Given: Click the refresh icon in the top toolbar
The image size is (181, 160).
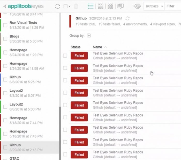Looking at the screenshot, I should coord(57,6).
